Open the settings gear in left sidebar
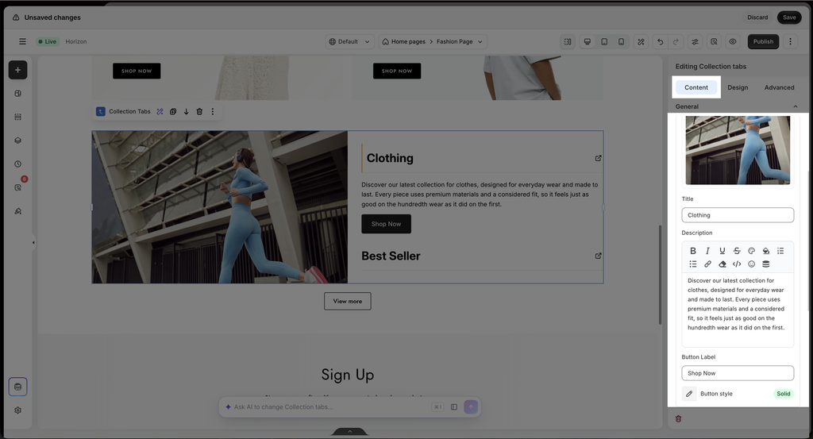813x439 pixels. point(17,410)
